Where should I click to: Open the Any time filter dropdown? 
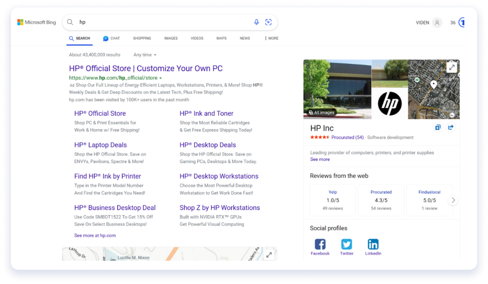click(145, 54)
